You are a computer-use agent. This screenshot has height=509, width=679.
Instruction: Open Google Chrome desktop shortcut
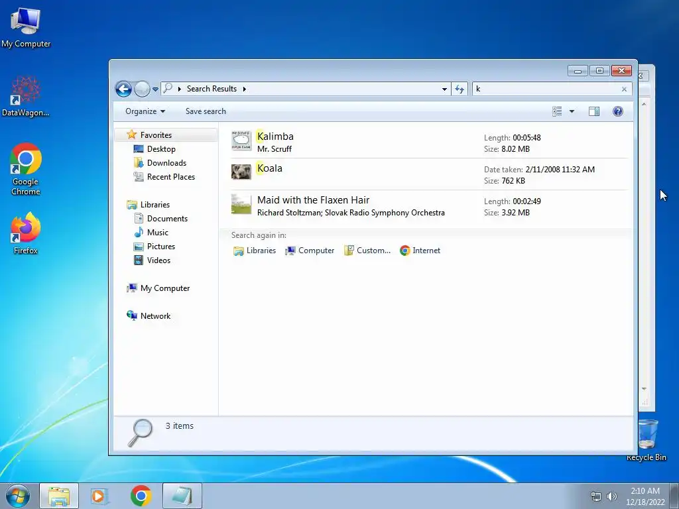(26, 170)
